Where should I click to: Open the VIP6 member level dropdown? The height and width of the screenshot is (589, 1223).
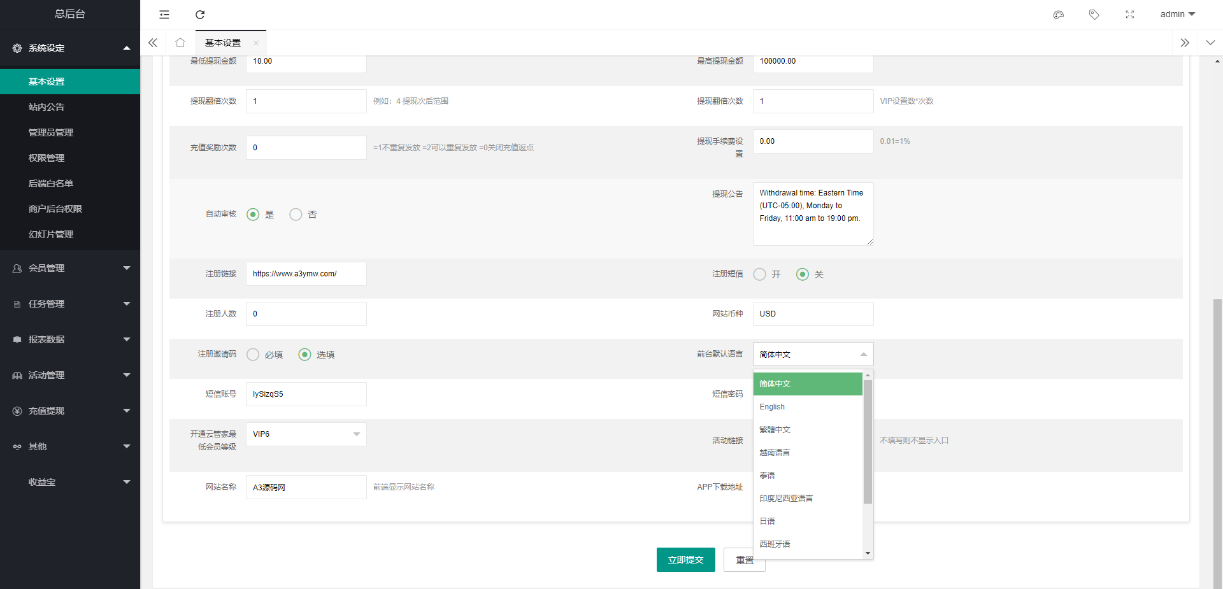click(x=306, y=434)
